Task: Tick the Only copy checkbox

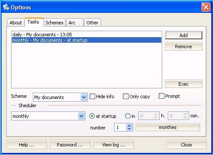Action: [125, 96]
